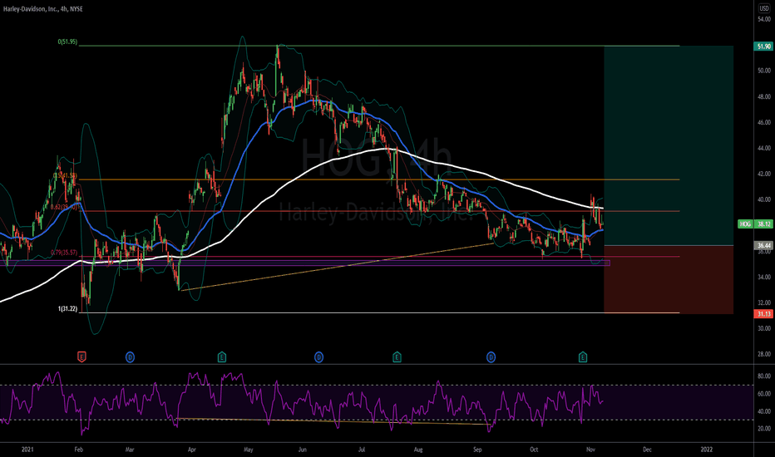The height and width of the screenshot is (457, 775).
Task: Click 54.00 on the price axis
Action: pyautogui.click(x=764, y=19)
